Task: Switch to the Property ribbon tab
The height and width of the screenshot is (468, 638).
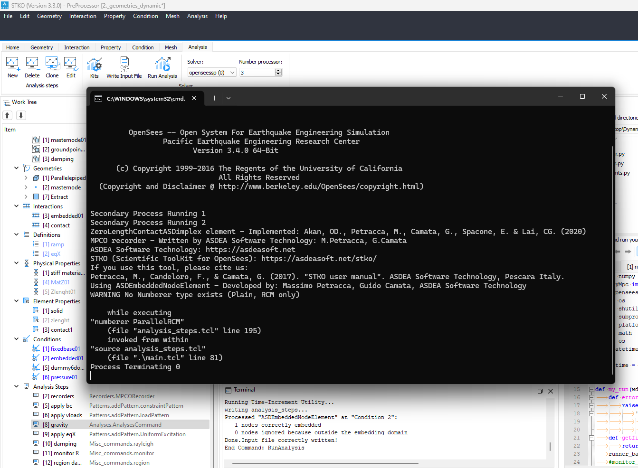Action: click(111, 47)
